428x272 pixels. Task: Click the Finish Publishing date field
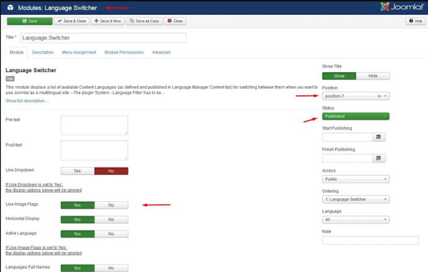click(x=348, y=158)
